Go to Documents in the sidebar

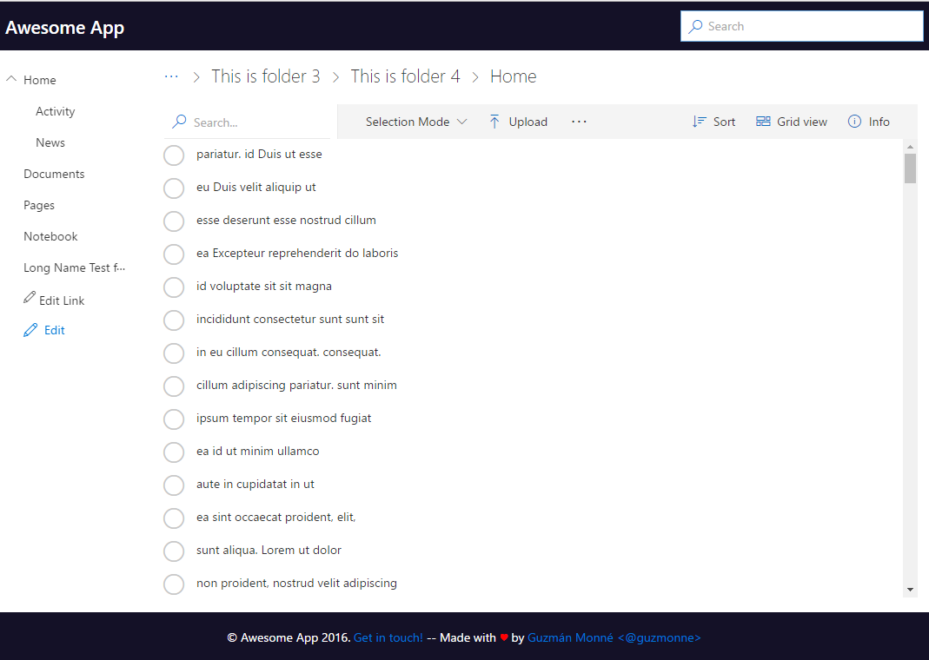click(54, 174)
